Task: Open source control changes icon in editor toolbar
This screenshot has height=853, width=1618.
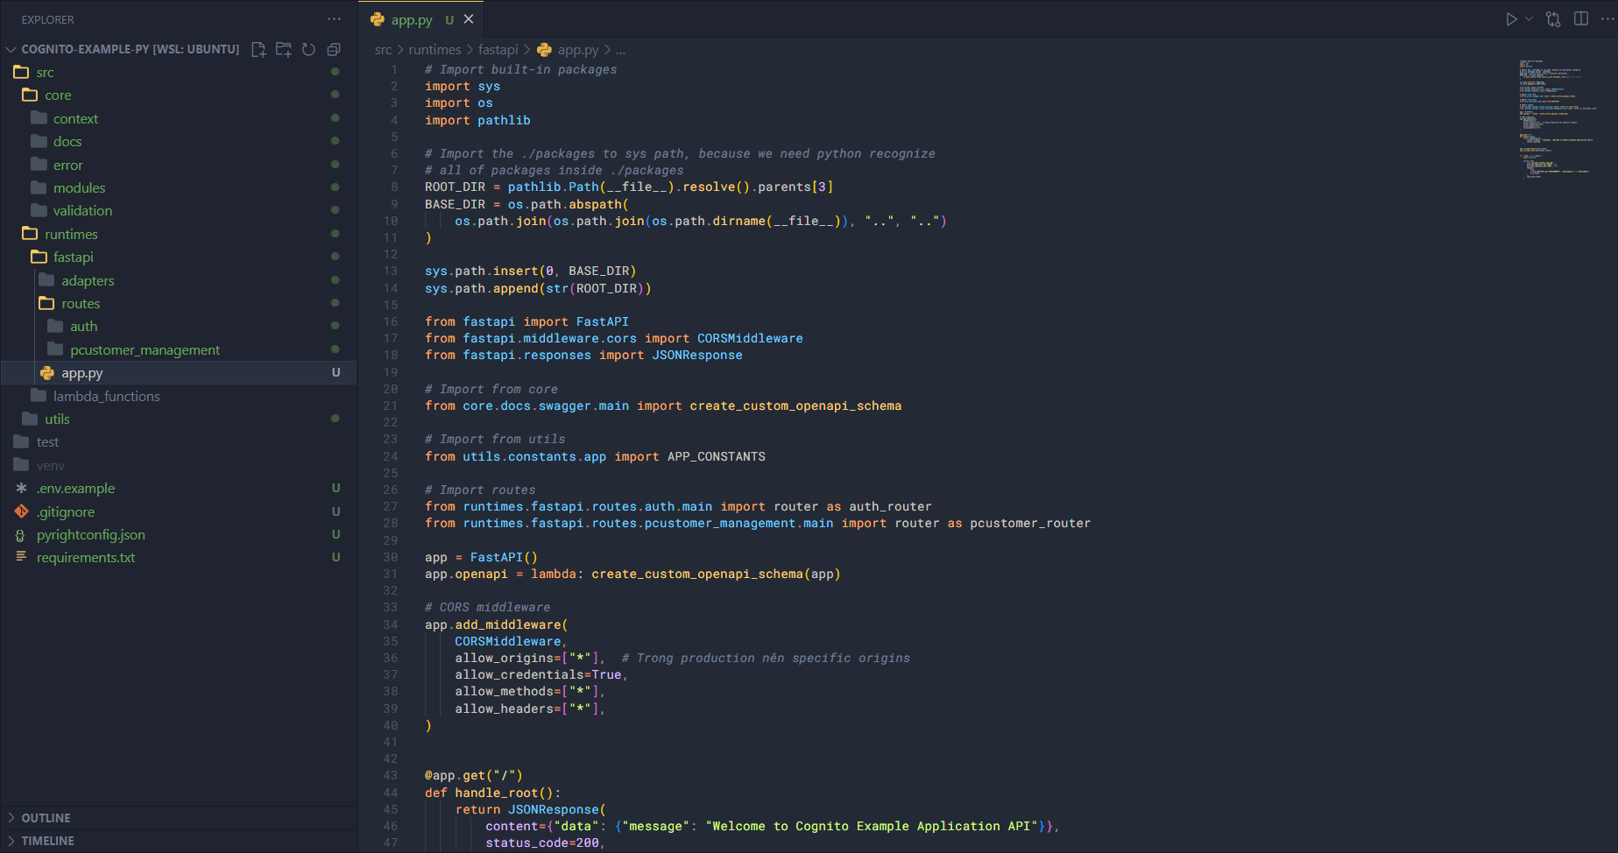Action: click(x=1553, y=19)
